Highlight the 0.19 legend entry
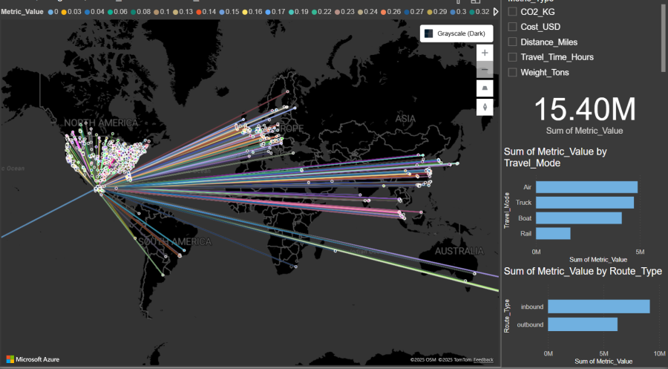This screenshot has width=668, height=369. pyautogui.click(x=298, y=12)
